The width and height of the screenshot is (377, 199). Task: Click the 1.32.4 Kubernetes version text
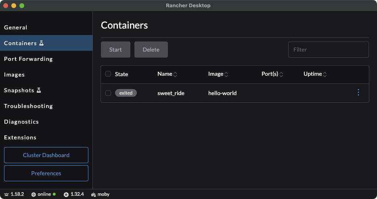[77, 194]
